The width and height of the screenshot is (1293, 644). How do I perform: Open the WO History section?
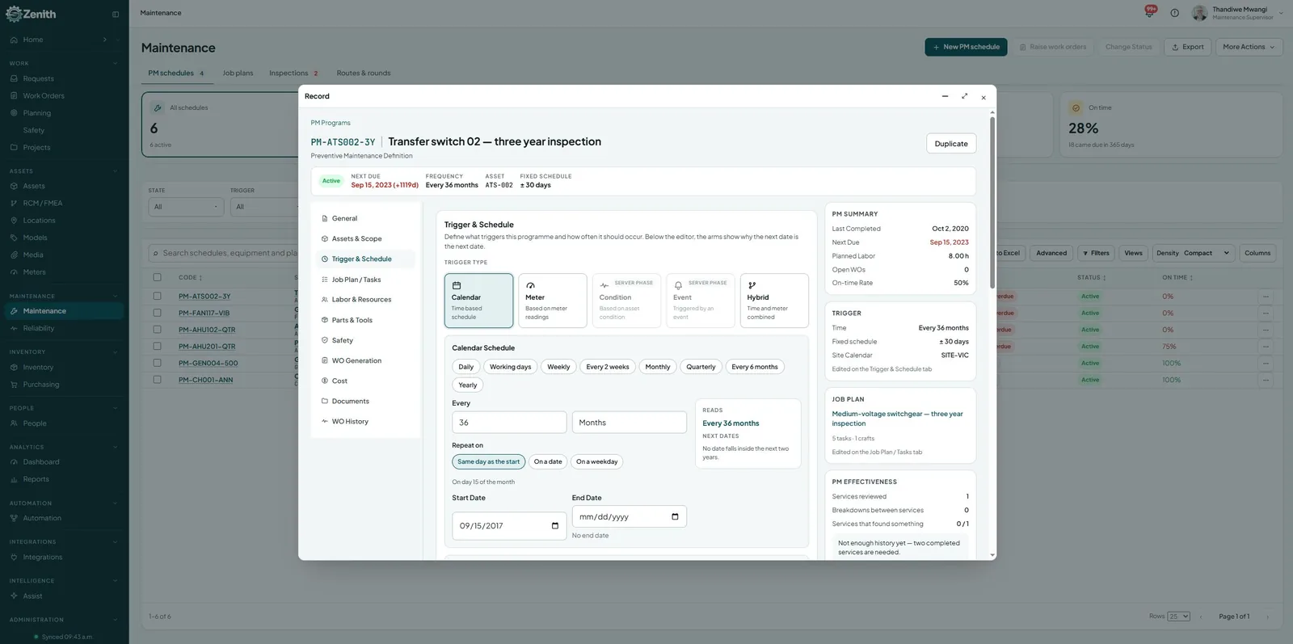point(350,422)
